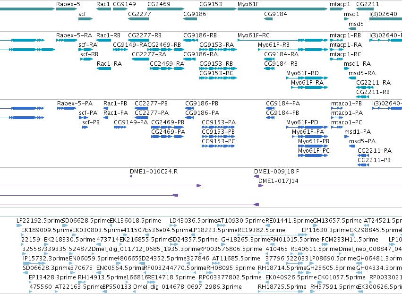
Task: Select transcript CG9153-RC
Action: click(218, 78)
